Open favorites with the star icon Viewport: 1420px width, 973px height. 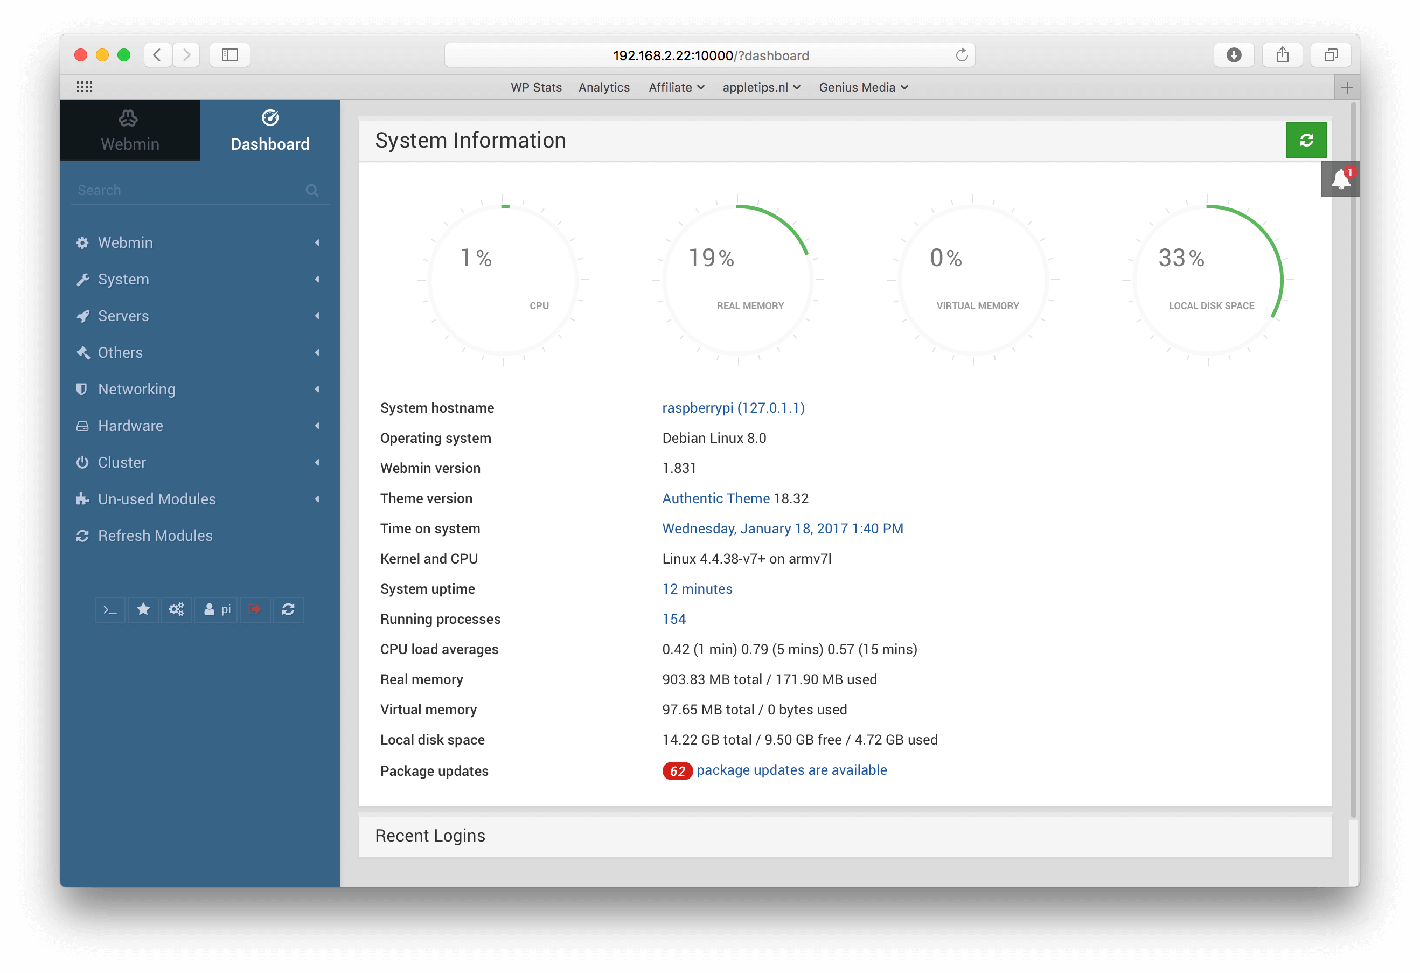[x=143, y=609]
